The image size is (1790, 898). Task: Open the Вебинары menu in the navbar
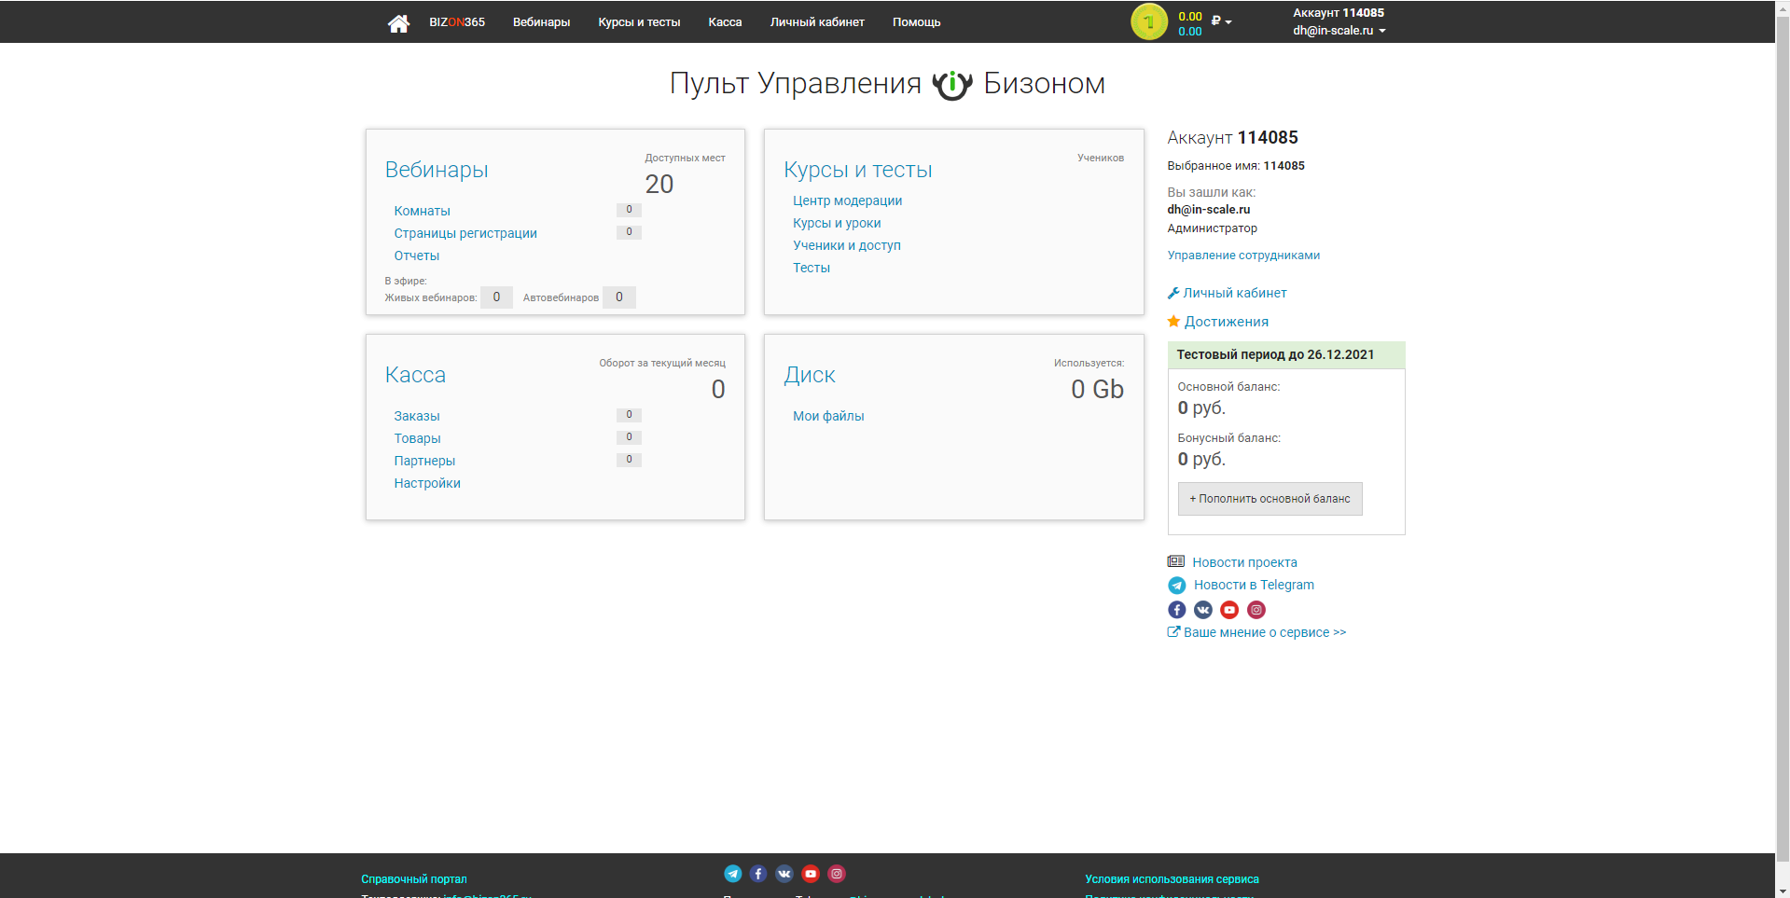coord(541,22)
